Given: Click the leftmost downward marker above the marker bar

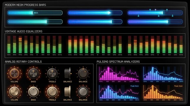Looking at the screenshot, I should click(150, 10).
